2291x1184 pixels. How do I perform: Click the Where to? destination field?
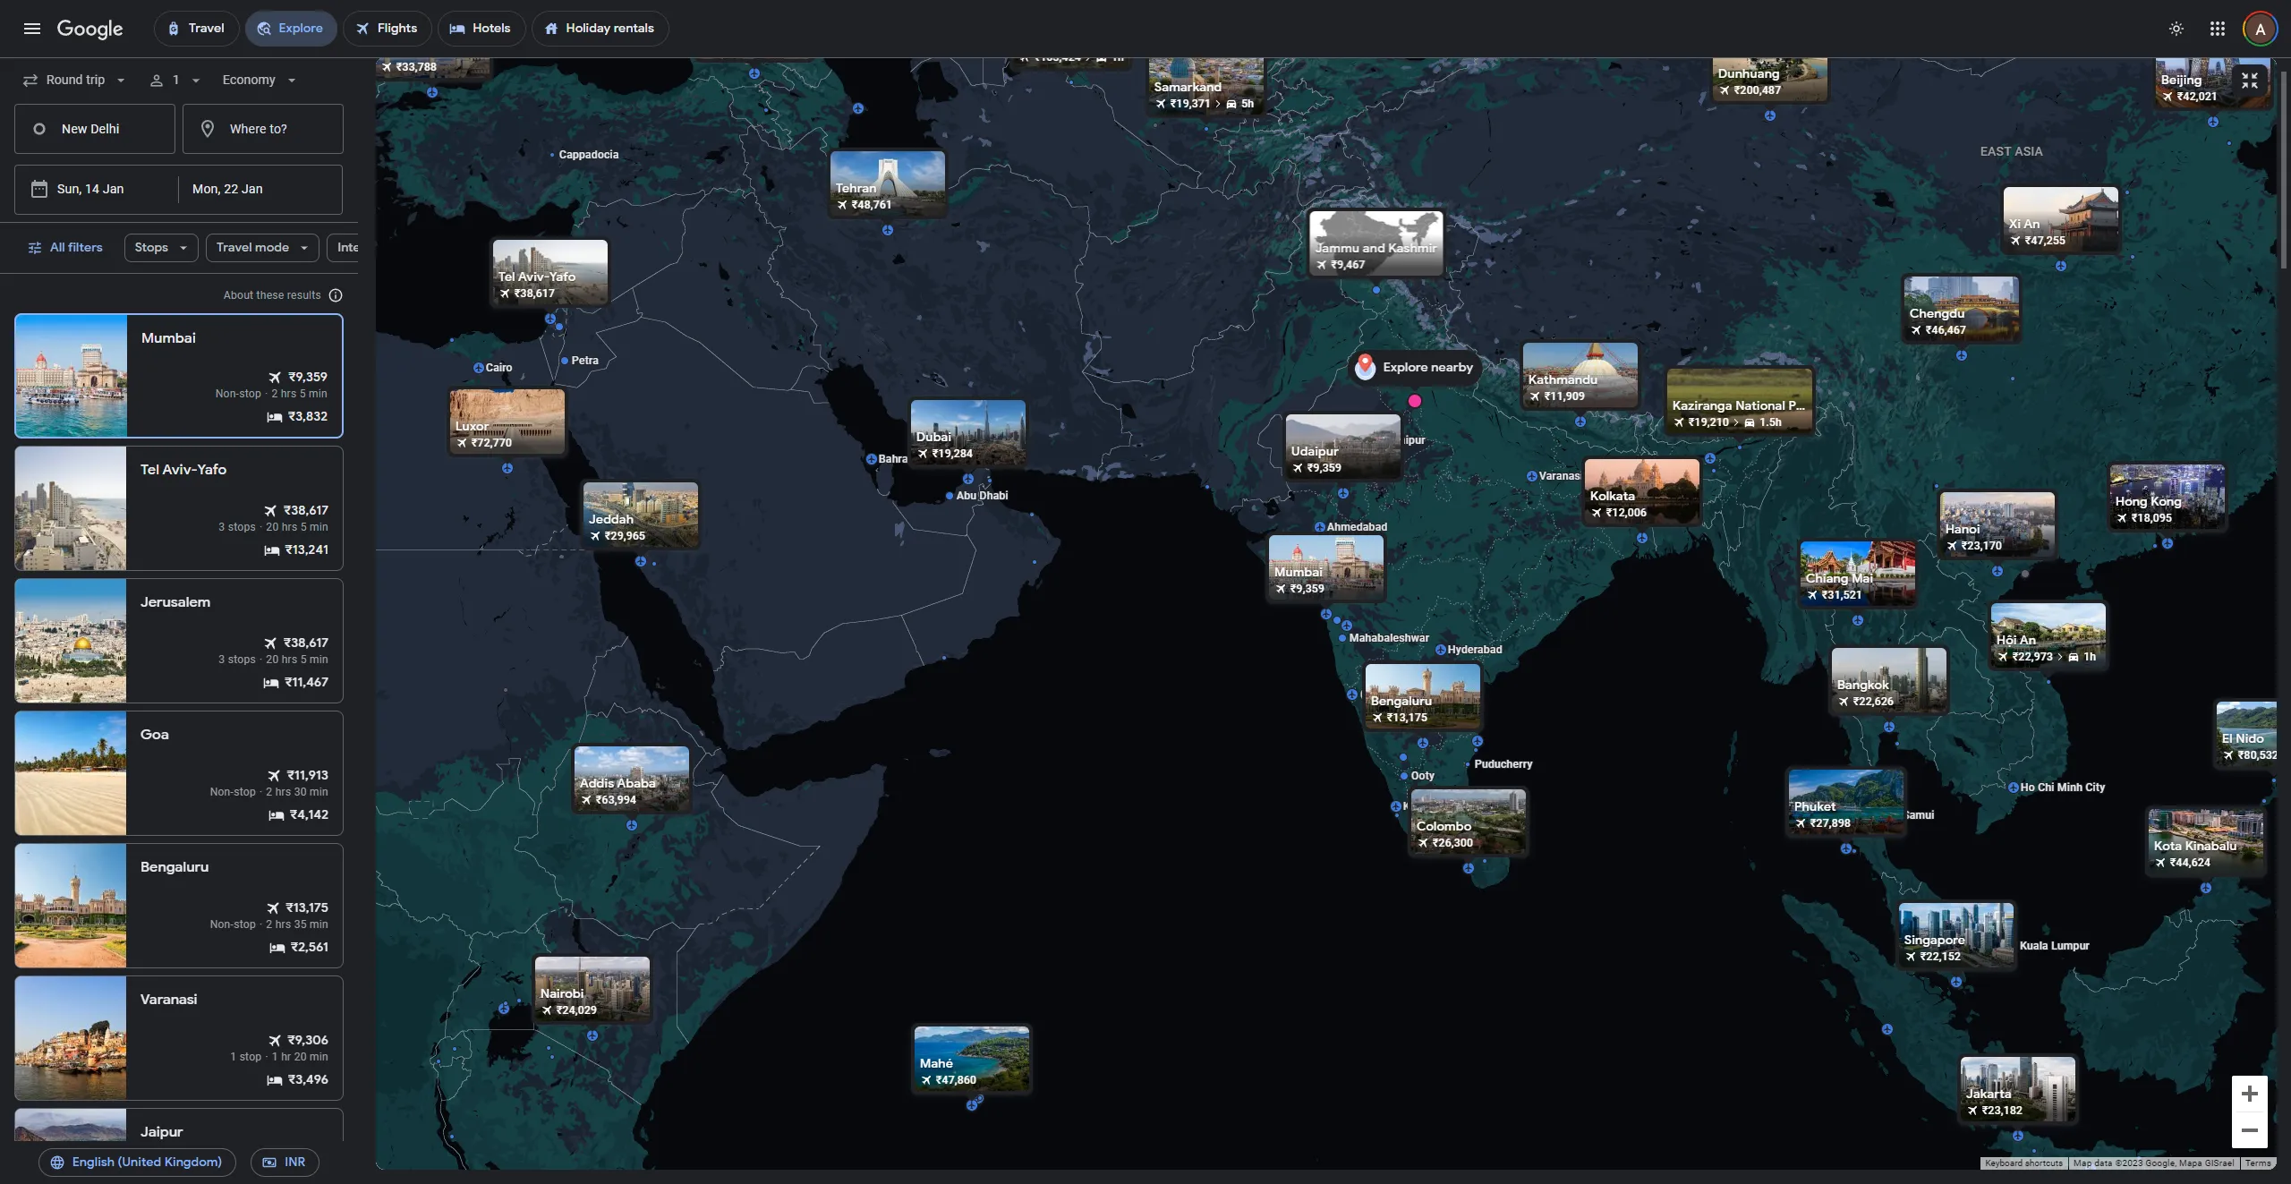[263, 129]
